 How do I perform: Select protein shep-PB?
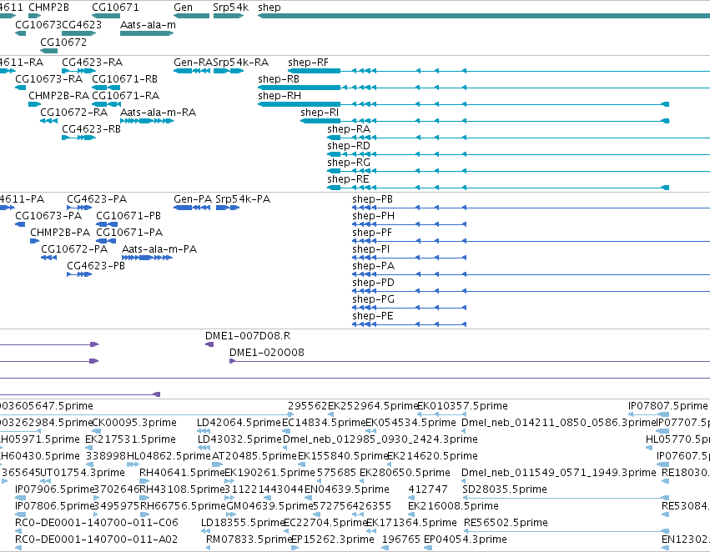[531, 208]
